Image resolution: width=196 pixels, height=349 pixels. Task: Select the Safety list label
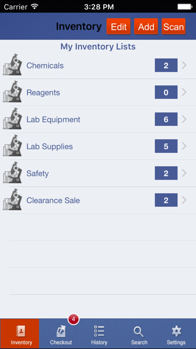37,173
